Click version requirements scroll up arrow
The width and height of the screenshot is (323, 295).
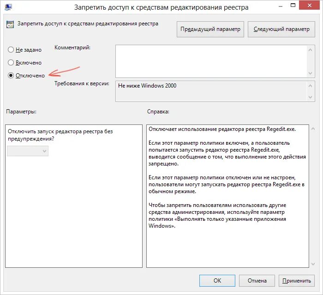point(311,86)
